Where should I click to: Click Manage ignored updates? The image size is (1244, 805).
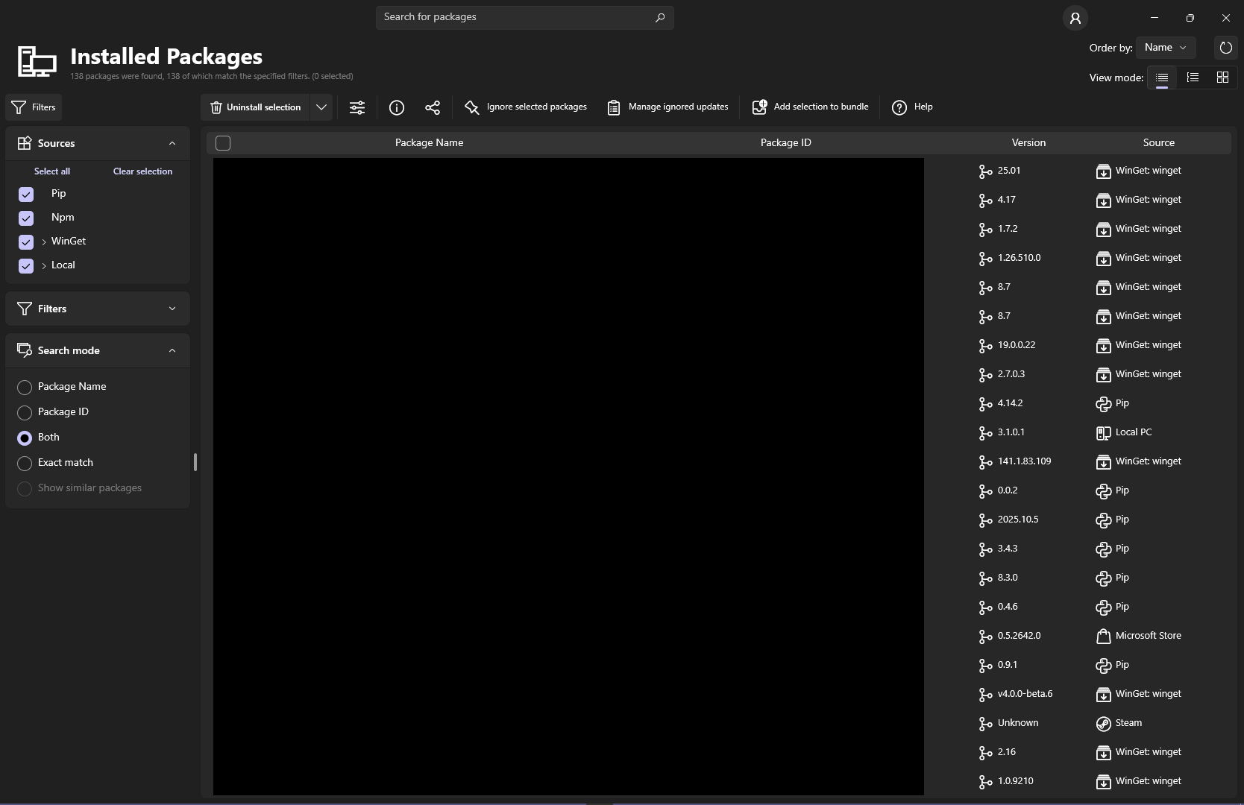(x=667, y=107)
